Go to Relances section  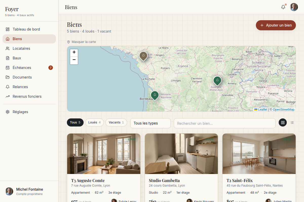point(29,87)
